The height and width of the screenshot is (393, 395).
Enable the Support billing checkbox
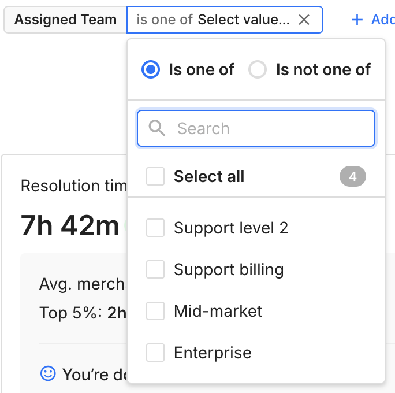pyautogui.click(x=155, y=269)
